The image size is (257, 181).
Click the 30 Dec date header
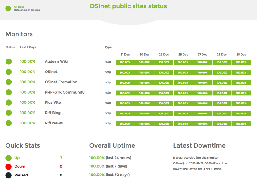click(144, 55)
